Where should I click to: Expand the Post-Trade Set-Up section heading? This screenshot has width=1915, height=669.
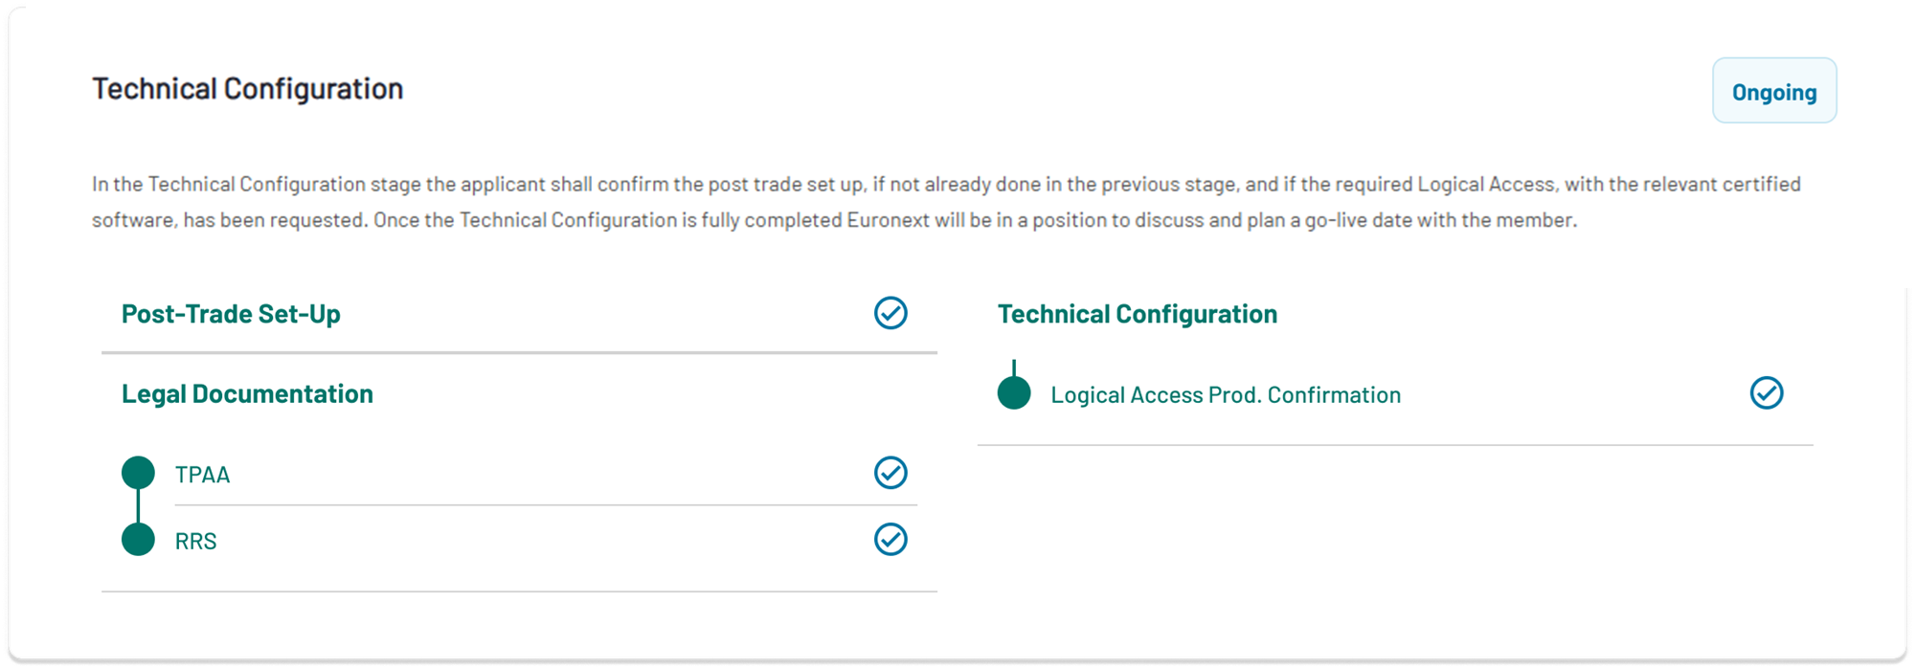(x=231, y=314)
